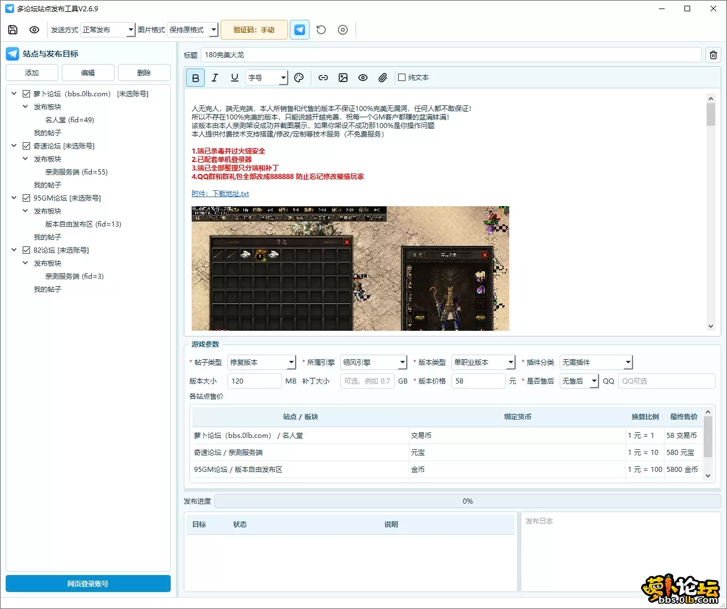Open the 发送方式 dropdown
Image resolution: width=727 pixels, height=609 pixels.
pyautogui.click(x=108, y=30)
